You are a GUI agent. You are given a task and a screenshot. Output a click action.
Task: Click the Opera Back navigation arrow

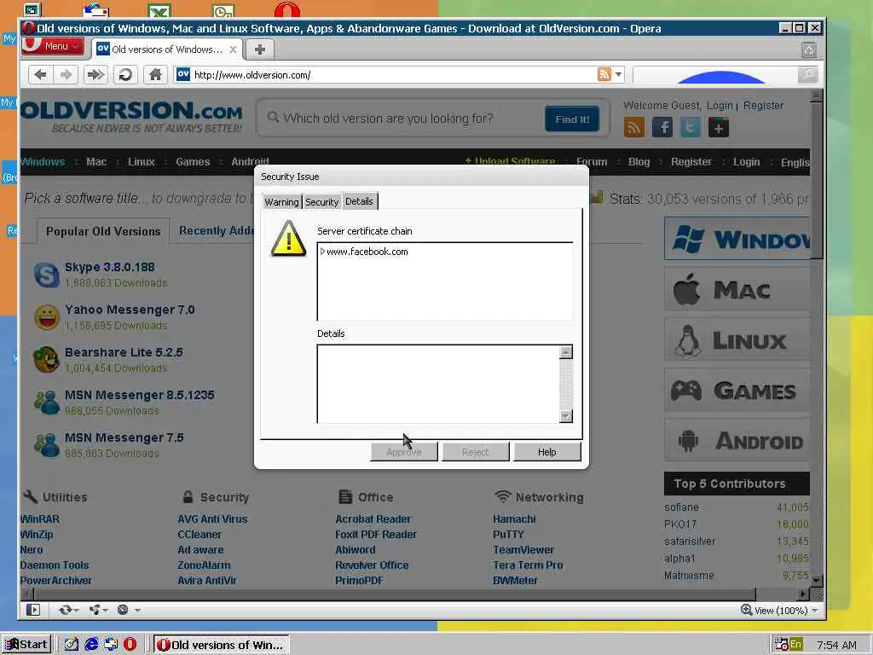40,75
